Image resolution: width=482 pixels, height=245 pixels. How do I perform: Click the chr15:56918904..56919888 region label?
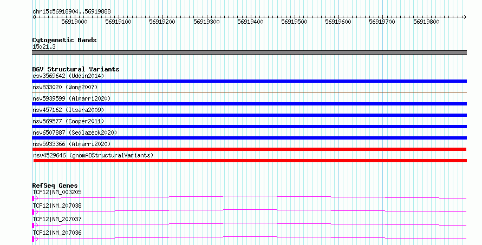71,12
